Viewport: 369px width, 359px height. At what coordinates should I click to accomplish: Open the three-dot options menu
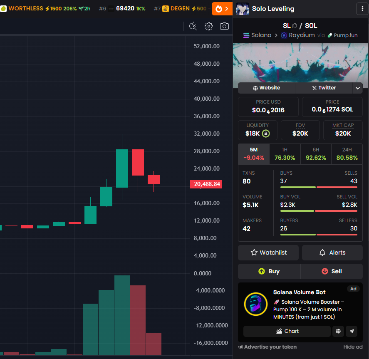coord(362,9)
